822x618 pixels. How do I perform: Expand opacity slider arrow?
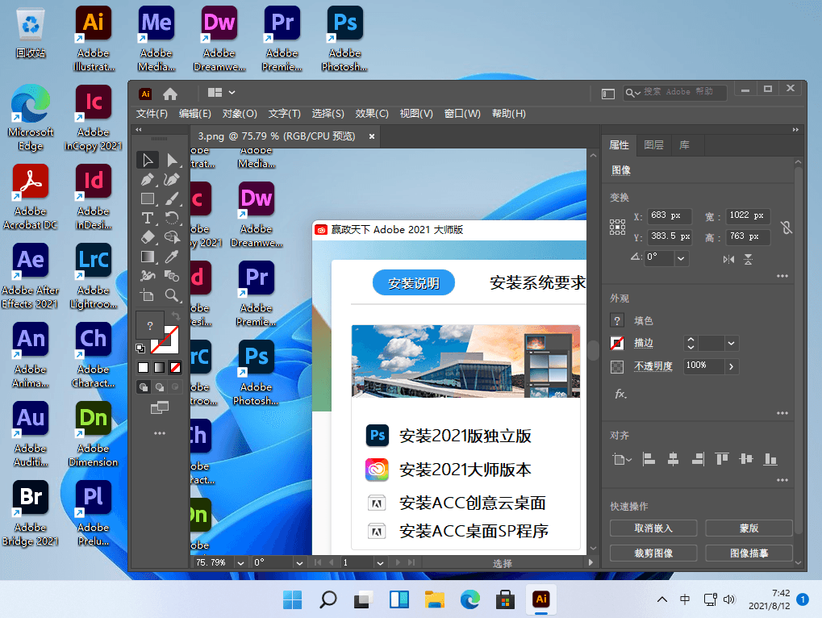[732, 366]
